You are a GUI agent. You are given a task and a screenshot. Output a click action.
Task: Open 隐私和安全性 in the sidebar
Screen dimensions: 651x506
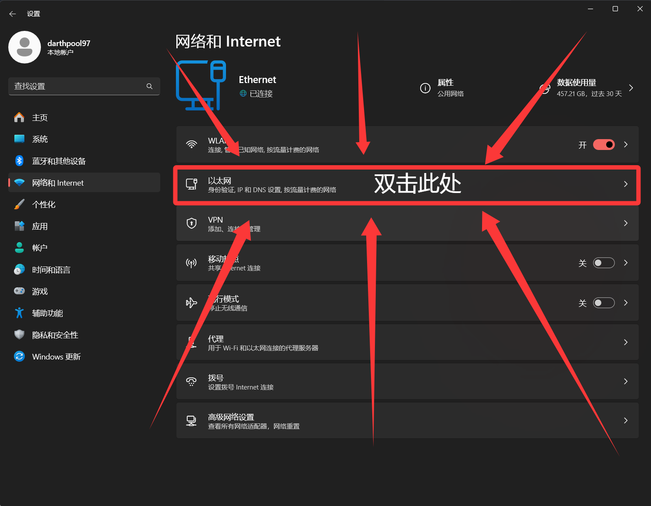(x=55, y=335)
